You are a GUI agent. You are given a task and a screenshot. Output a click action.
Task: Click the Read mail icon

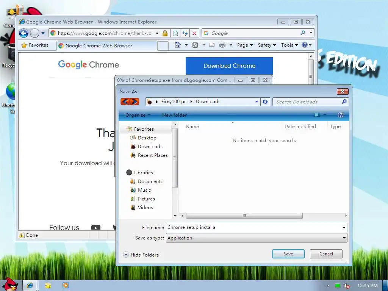(x=212, y=45)
